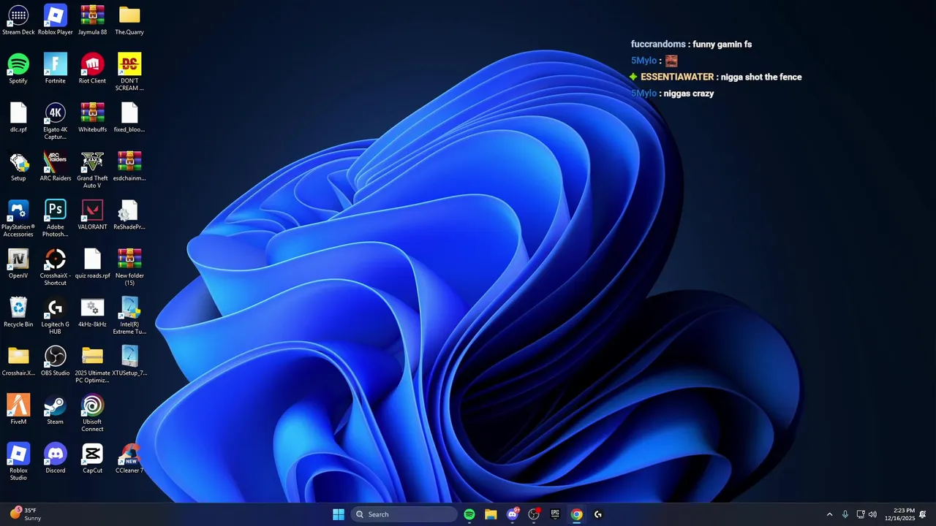Select the OBS Studio desktop shortcut
936x526 pixels.
tap(56, 361)
